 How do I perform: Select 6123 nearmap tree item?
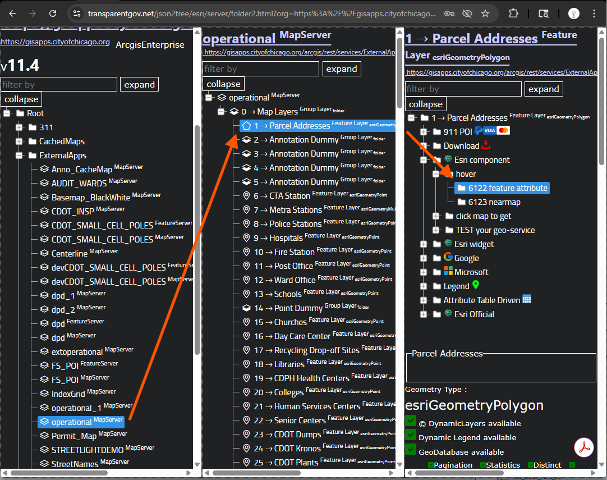(489, 202)
